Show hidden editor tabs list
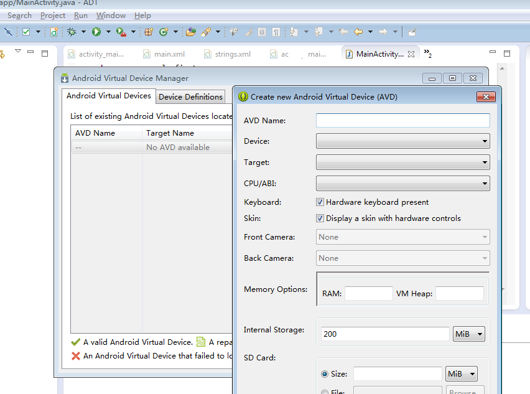This screenshot has width=530, height=394. coord(427,53)
